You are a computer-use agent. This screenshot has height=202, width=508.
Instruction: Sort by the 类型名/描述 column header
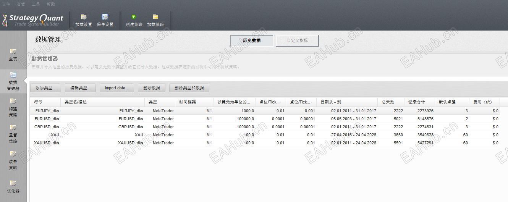coord(102,102)
